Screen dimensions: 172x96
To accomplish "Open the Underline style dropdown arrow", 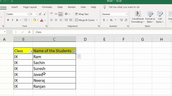I will pyautogui.click(x=20, y=20).
